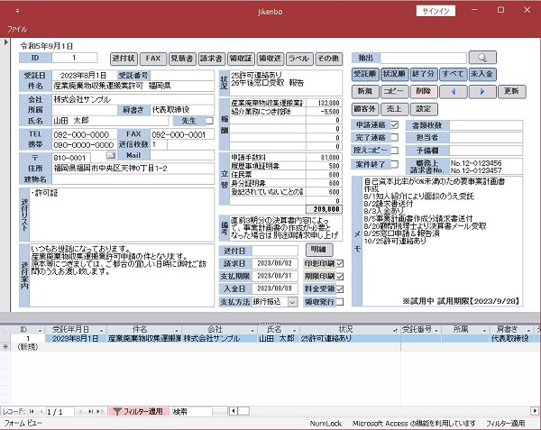Filter unpaid with 未入金 button
The image size is (541, 430).
pos(482,74)
